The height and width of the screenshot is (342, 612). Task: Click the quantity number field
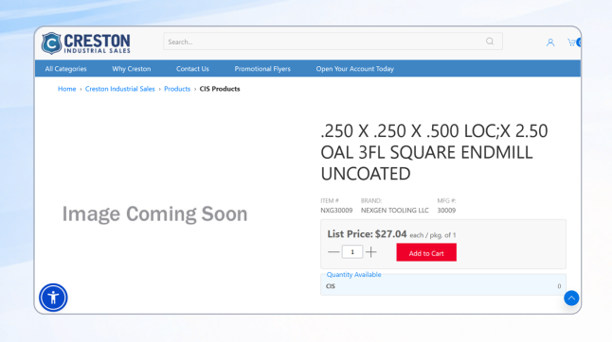pos(352,252)
